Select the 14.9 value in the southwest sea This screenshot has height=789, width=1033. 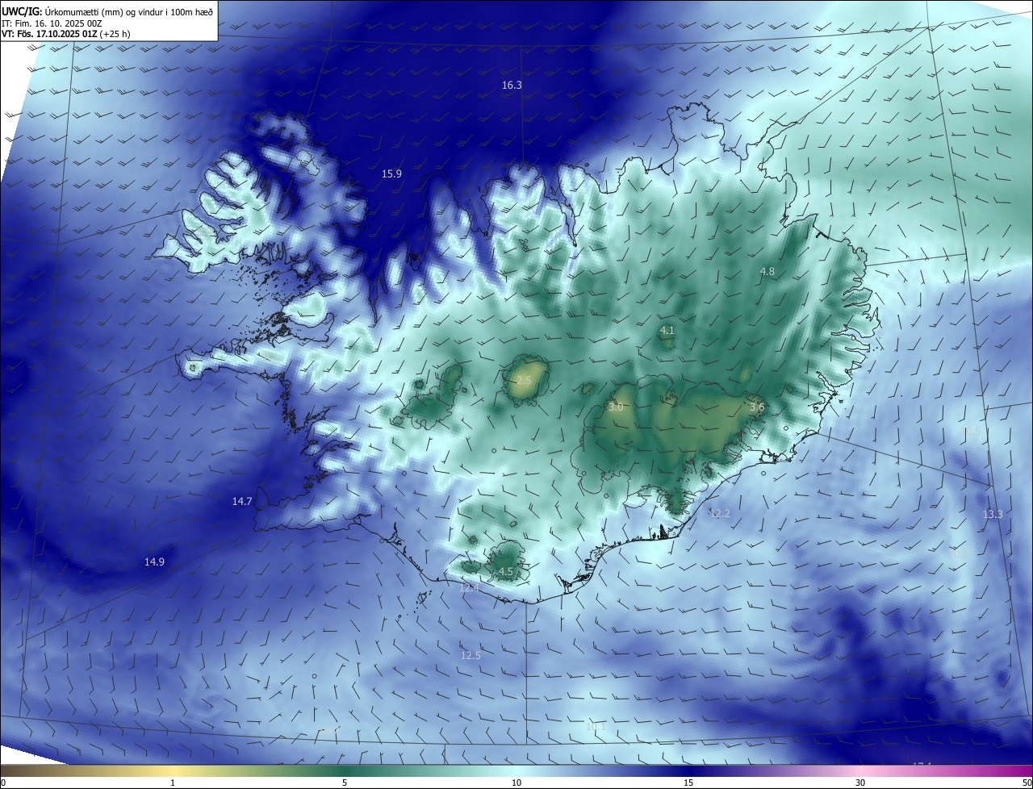click(154, 561)
